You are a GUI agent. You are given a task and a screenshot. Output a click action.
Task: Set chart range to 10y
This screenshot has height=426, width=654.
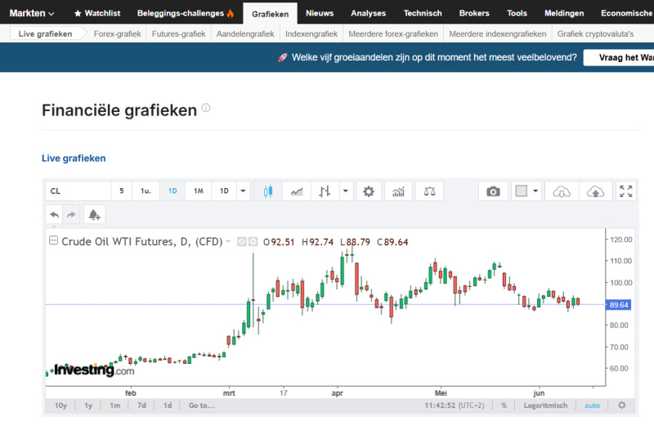60,406
